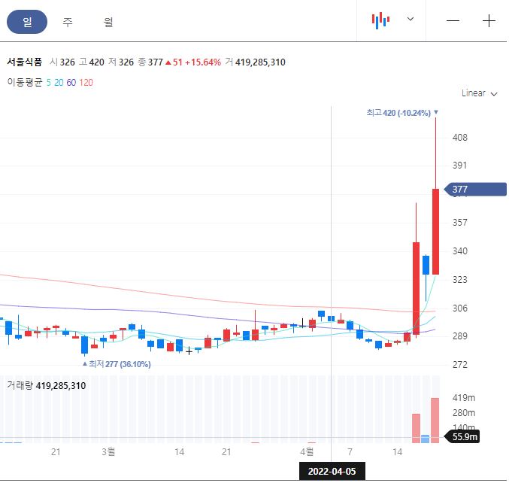Expand the chart type dropdown chevron
The image size is (509, 486).
pyautogui.click(x=411, y=19)
